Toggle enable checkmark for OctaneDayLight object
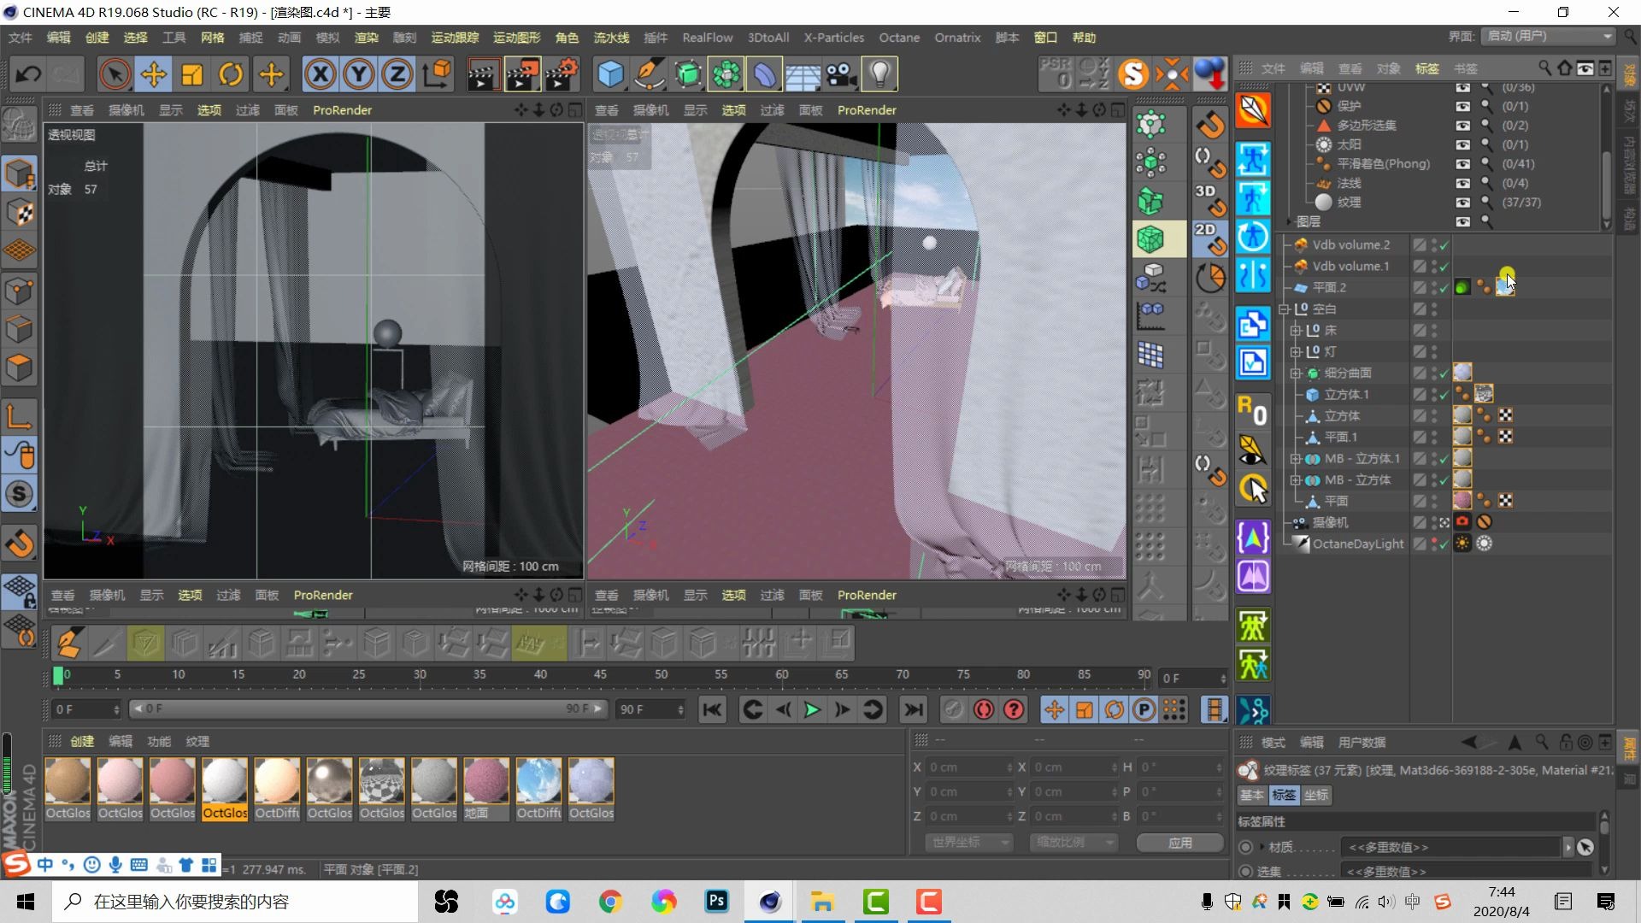 coord(1444,544)
